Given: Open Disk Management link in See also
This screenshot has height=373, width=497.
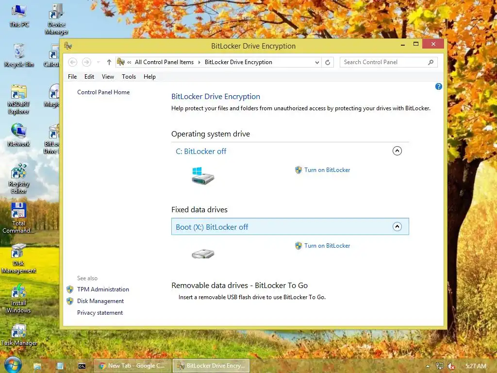Looking at the screenshot, I should [100, 301].
